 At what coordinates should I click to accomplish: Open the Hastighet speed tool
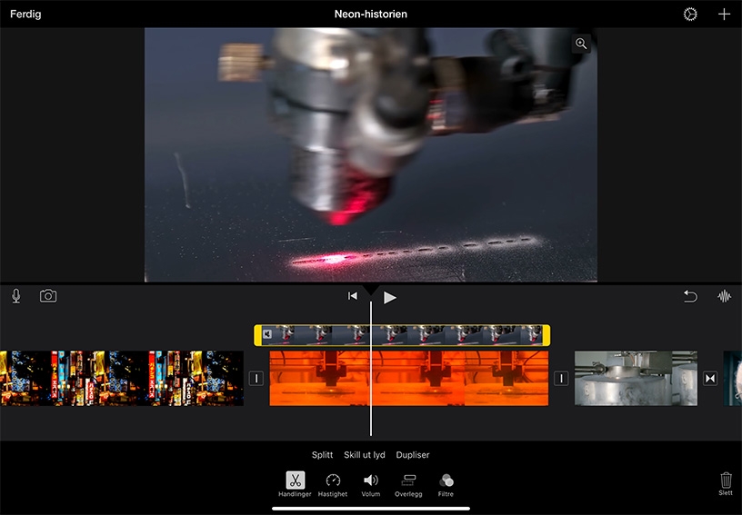click(x=333, y=484)
